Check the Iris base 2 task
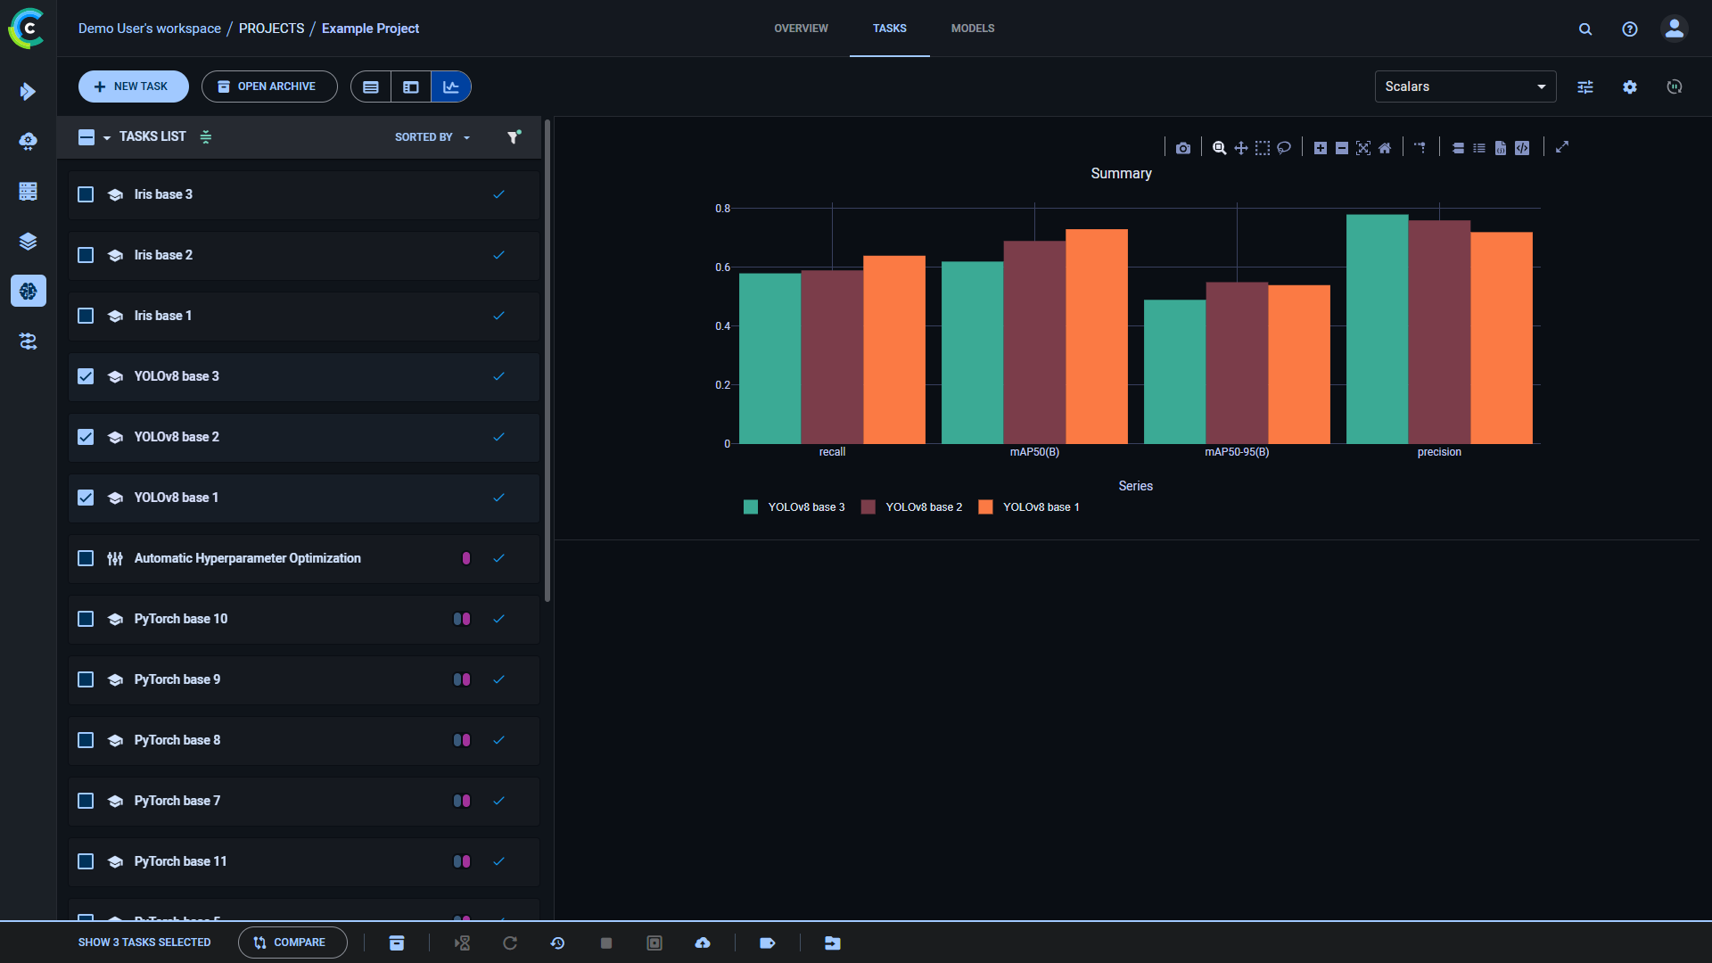This screenshot has width=1712, height=963. pos(86,255)
